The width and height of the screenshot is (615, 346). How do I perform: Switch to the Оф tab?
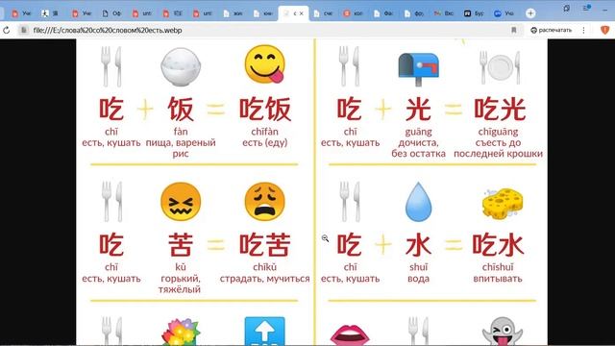111,13
